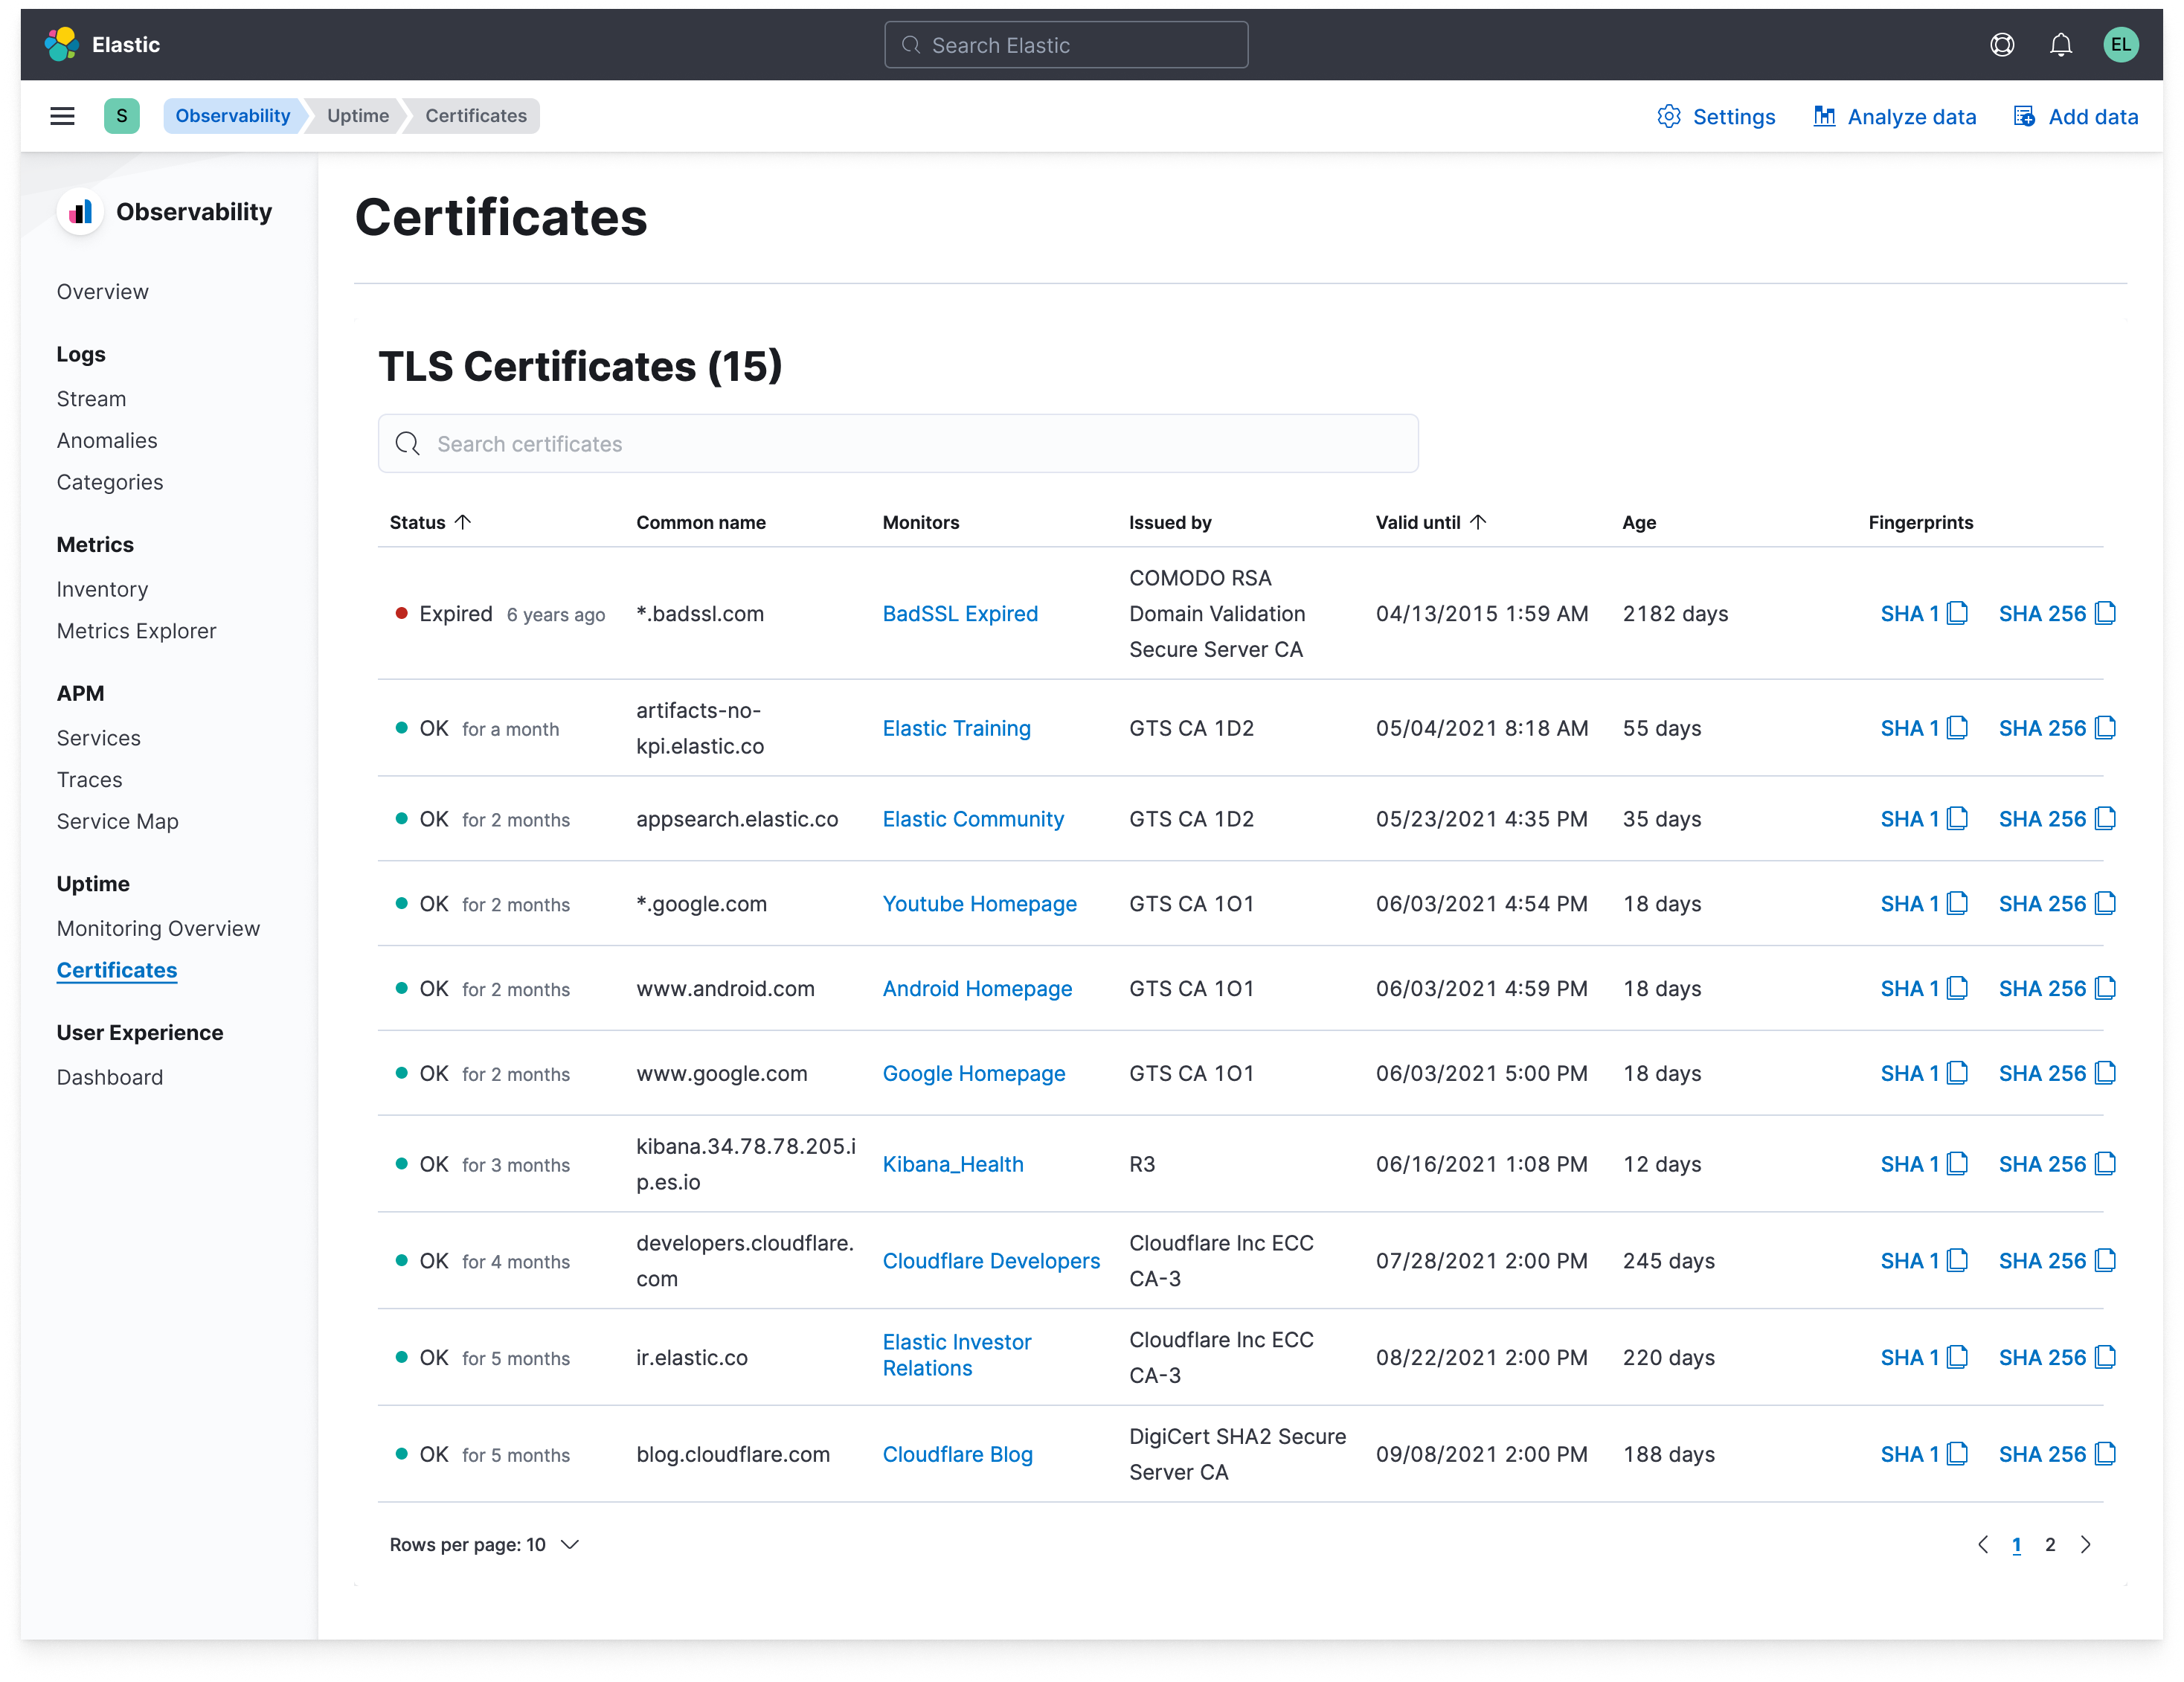The width and height of the screenshot is (2184, 1682).
Task: Copy SHA 256 fingerprint for Cloudflare Blog row
Action: 2105,1454
